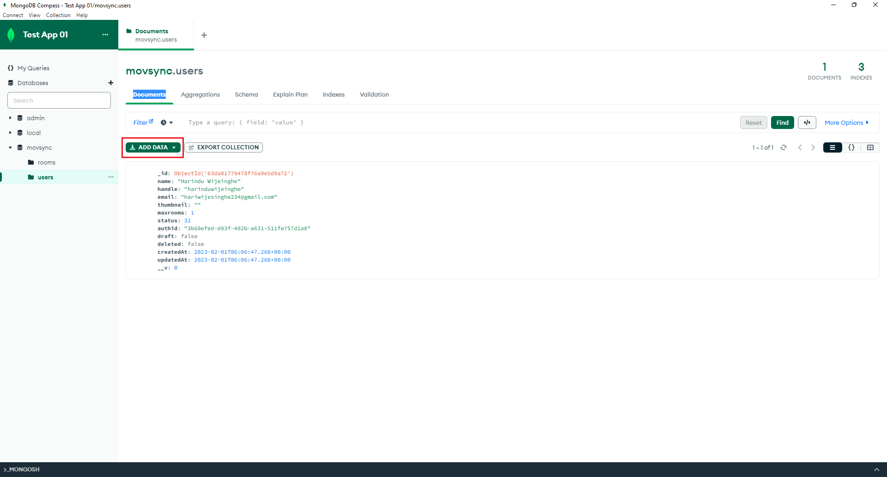Expand More Options for the query
Viewport: 887px width, 477px height.
(847, 122)
